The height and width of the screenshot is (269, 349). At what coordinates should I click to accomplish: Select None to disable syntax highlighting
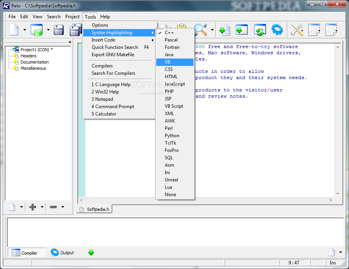[175, 195]
